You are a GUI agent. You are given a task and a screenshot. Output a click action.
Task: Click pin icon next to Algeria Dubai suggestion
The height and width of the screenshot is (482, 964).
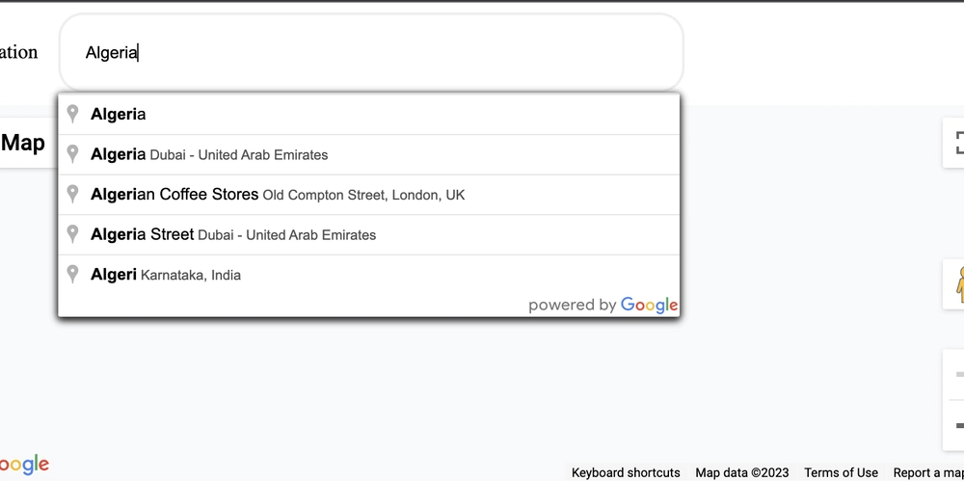72,153
